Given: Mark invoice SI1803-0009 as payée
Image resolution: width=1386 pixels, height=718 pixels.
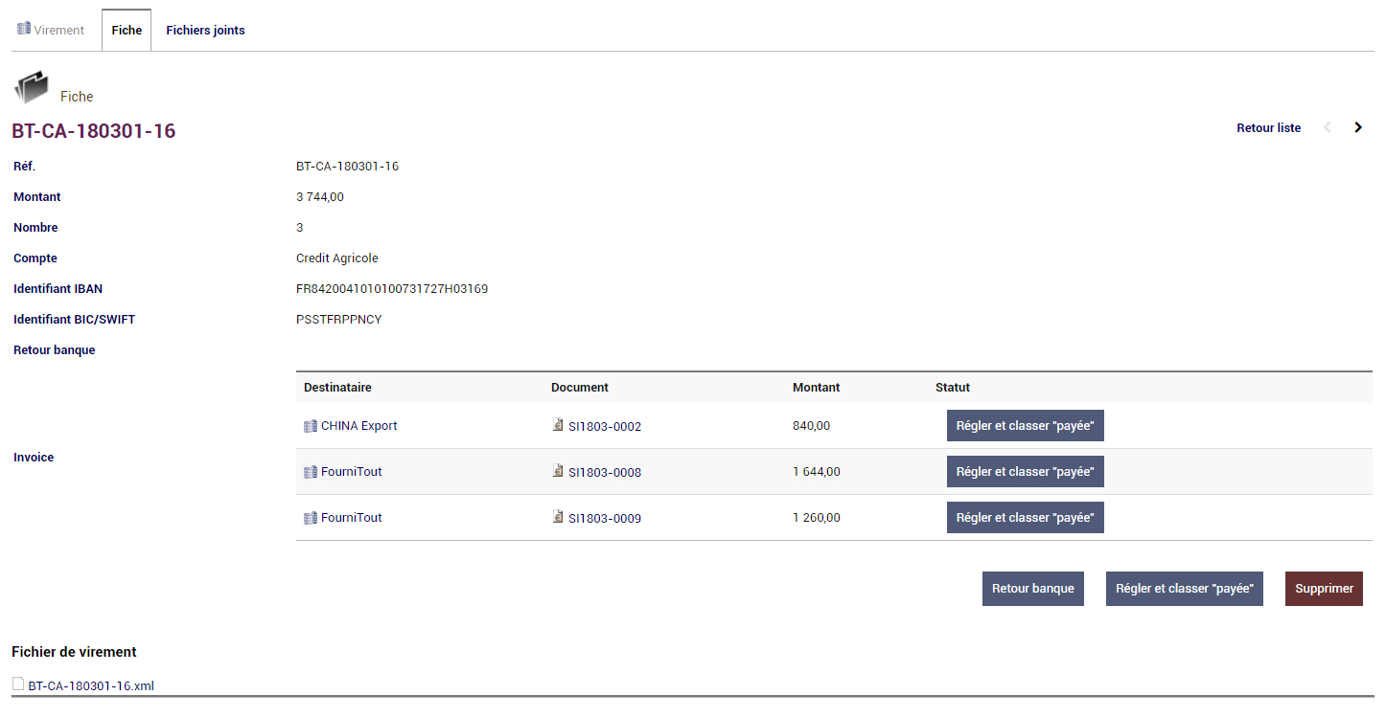Looking at the screenshot, I should coord(1025,518).
